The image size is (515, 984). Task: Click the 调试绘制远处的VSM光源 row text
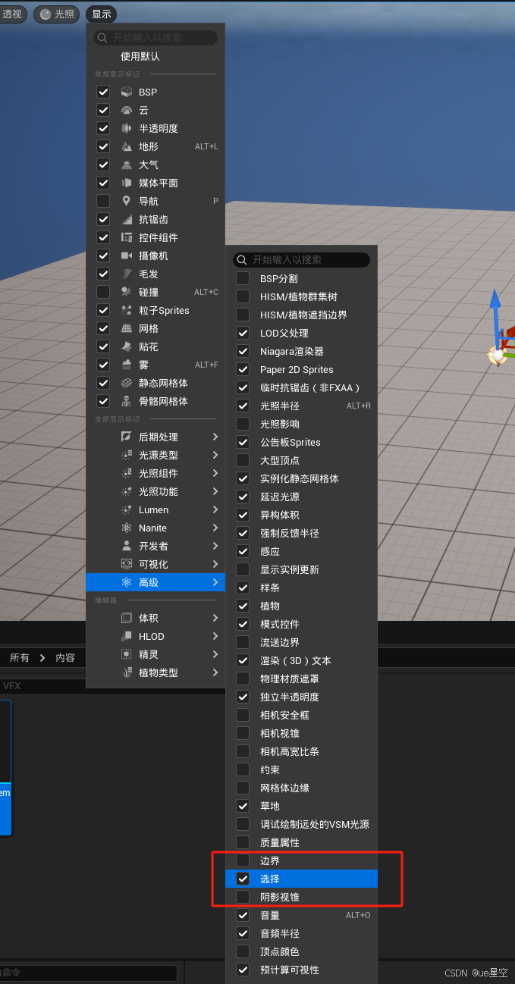pyautogui.click(x=315, y=824)
